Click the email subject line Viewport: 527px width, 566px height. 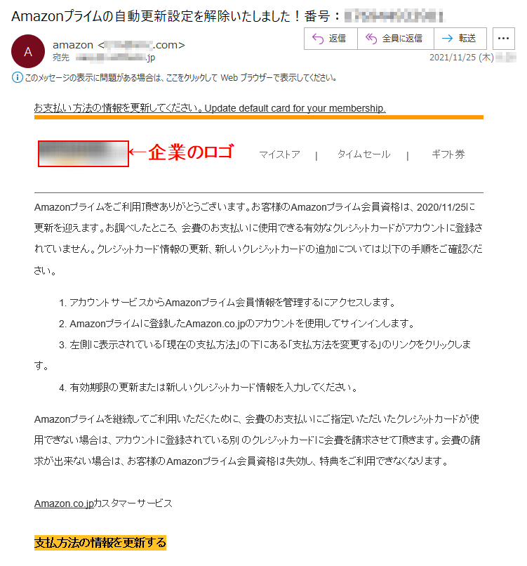[x=228, y=16]
